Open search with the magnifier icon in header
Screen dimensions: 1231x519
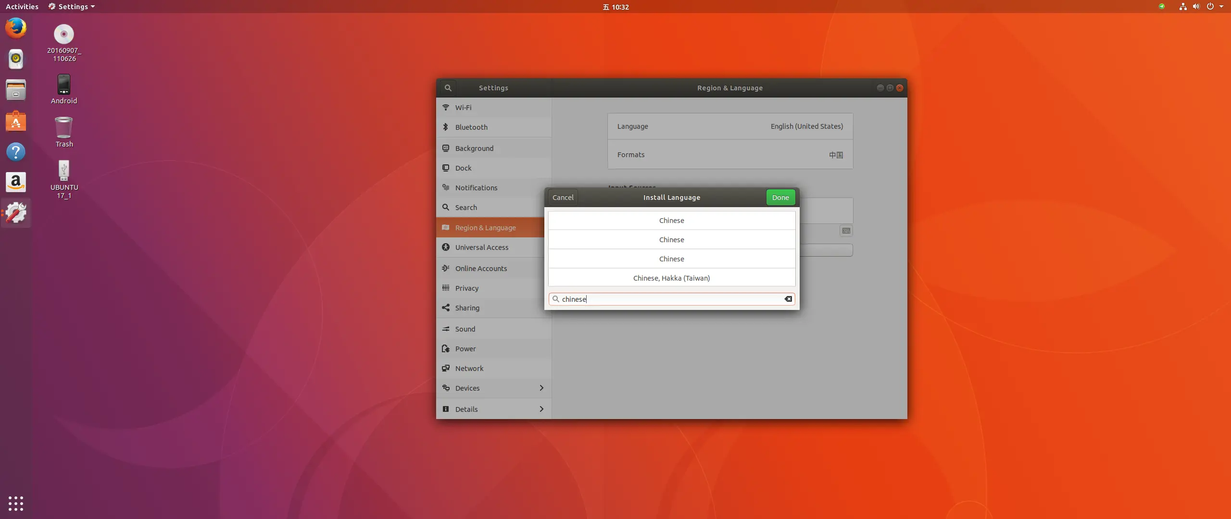(448, 87)
